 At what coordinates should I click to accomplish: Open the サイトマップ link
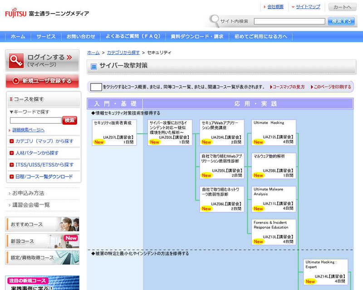coord(308,7)
